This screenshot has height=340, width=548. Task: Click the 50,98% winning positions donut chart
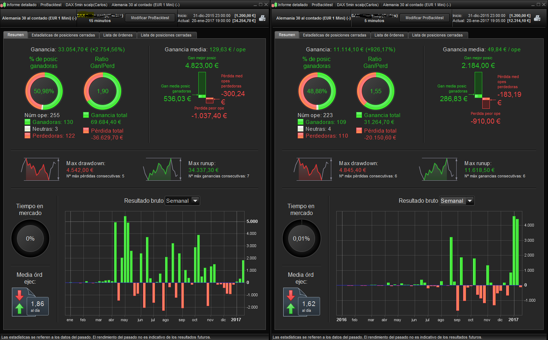(44, 91)
